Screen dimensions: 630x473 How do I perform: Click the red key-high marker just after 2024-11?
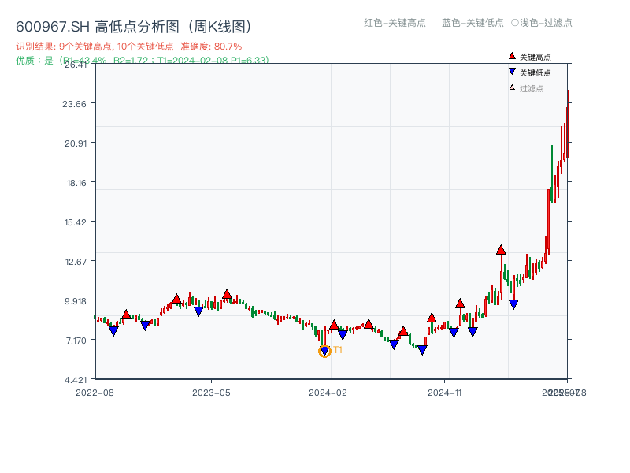[x=460, y=304]
